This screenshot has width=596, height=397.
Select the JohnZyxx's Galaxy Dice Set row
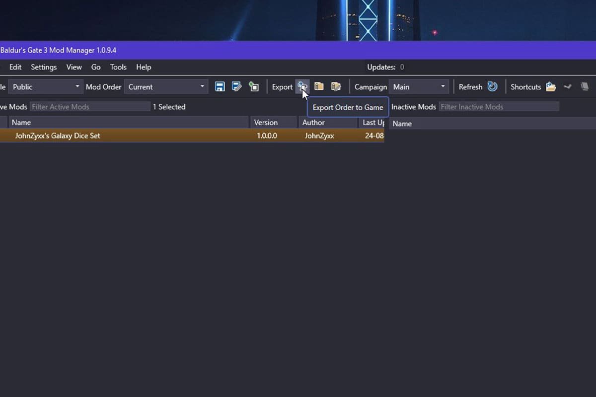tap(192, 135)
